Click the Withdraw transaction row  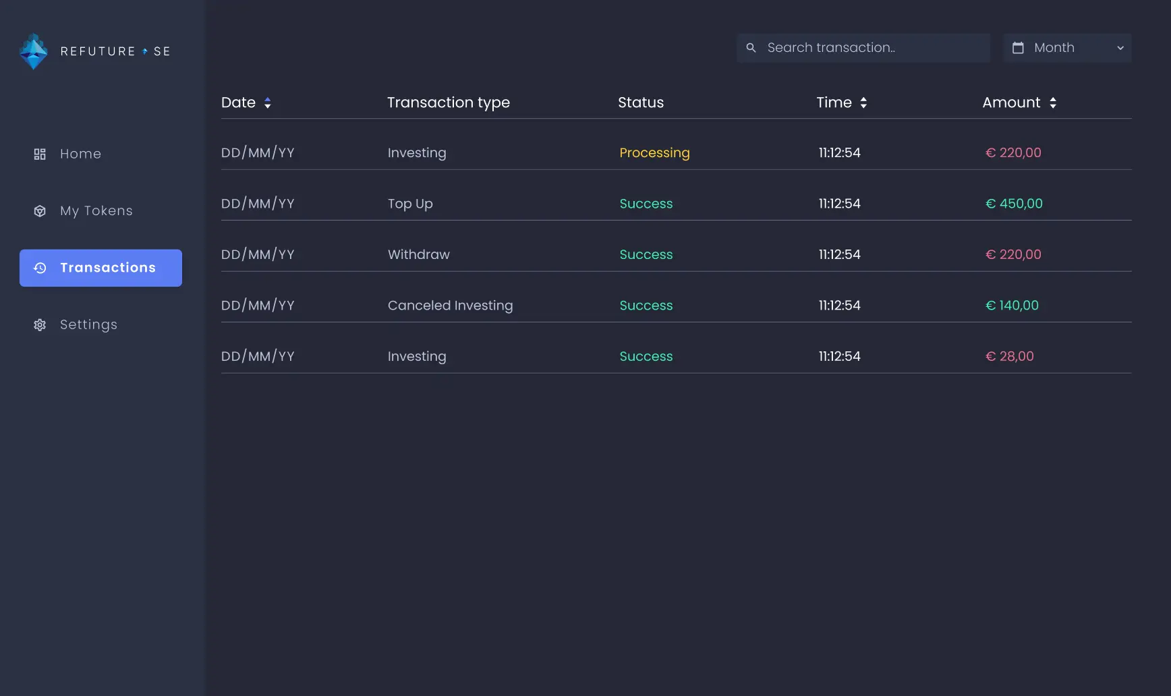pyautogui.click(x=418, y=254)
